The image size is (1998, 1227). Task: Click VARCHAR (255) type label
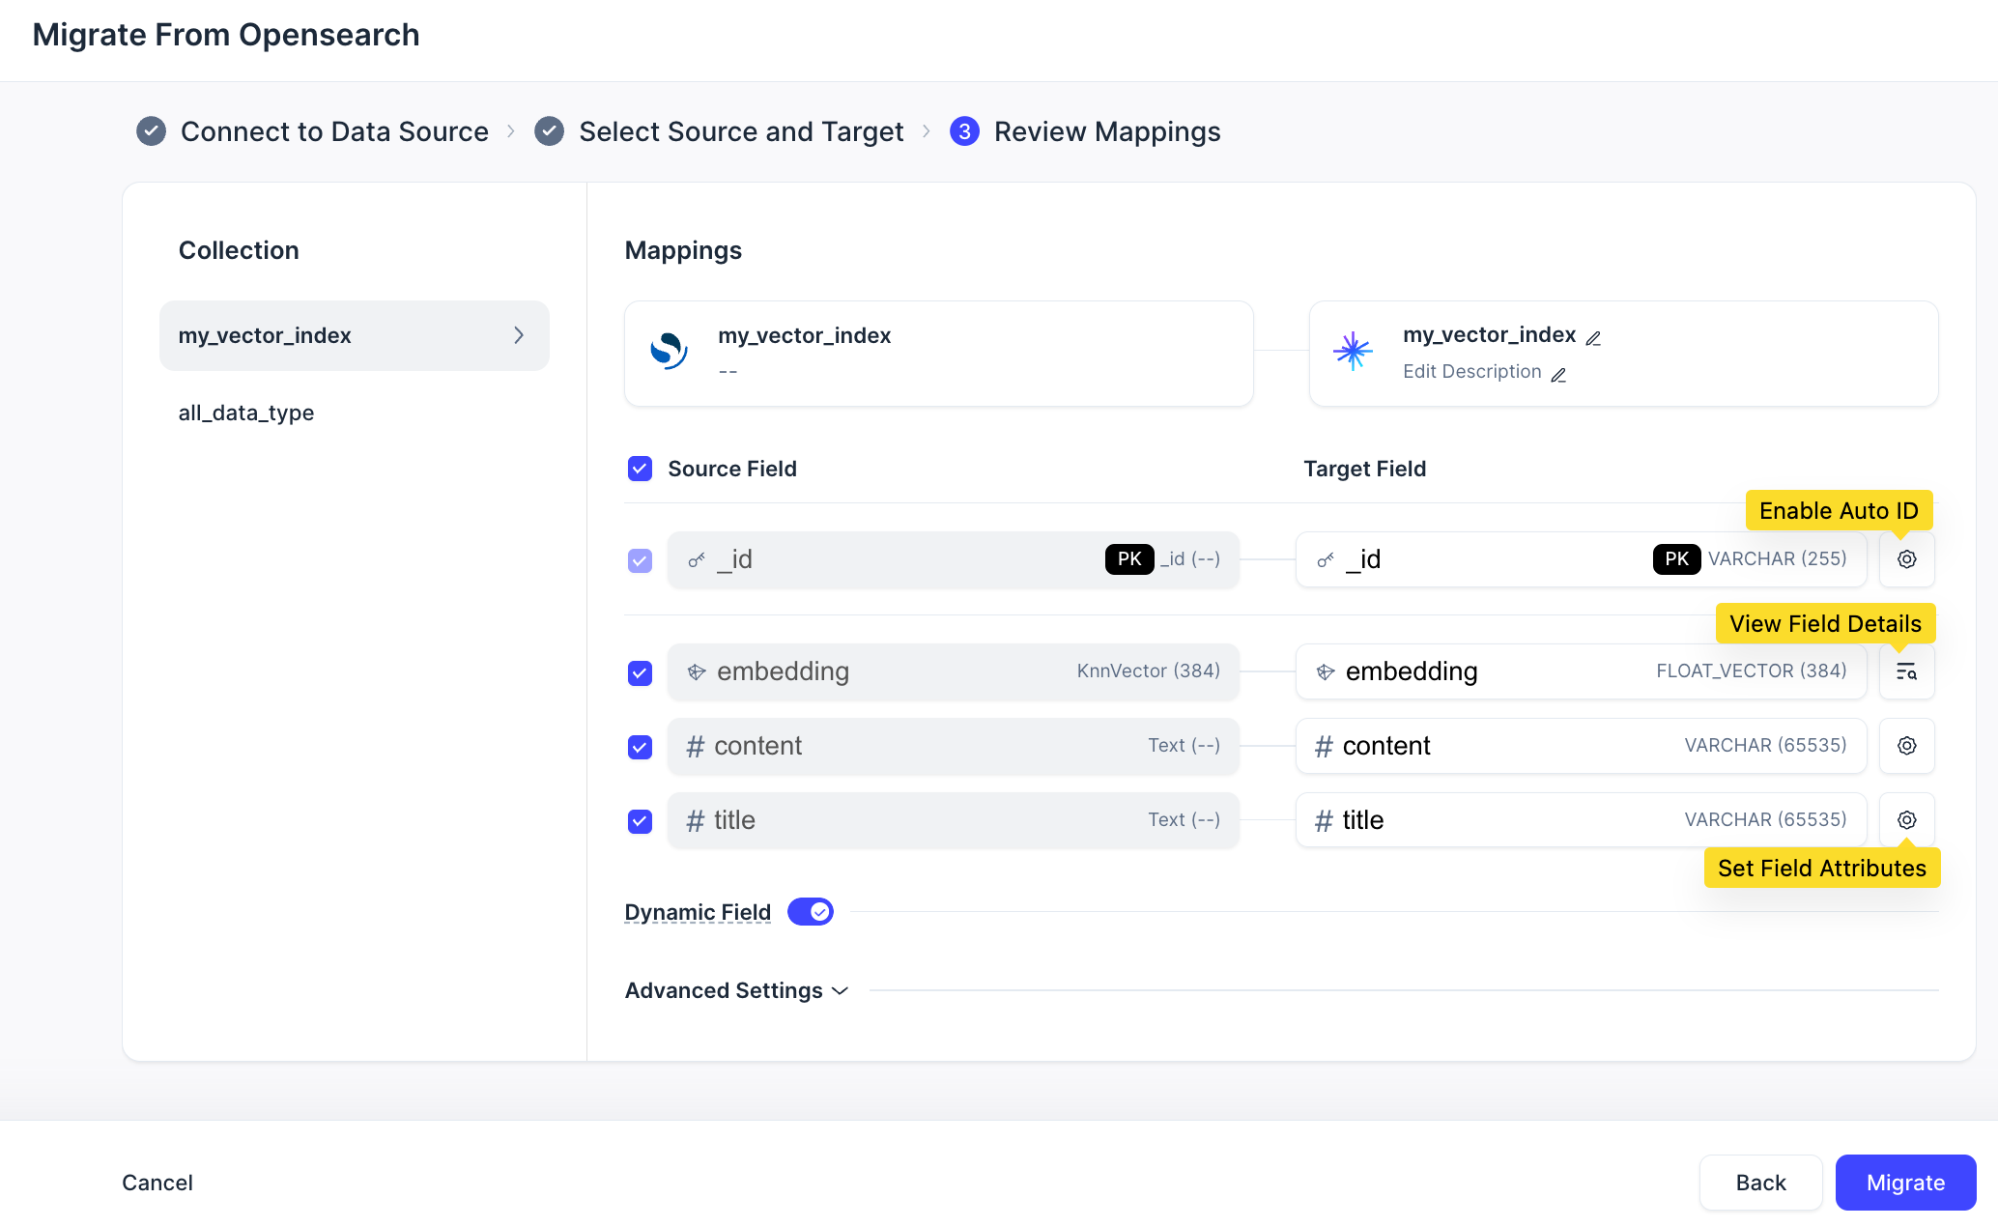tap(1777, 559)
